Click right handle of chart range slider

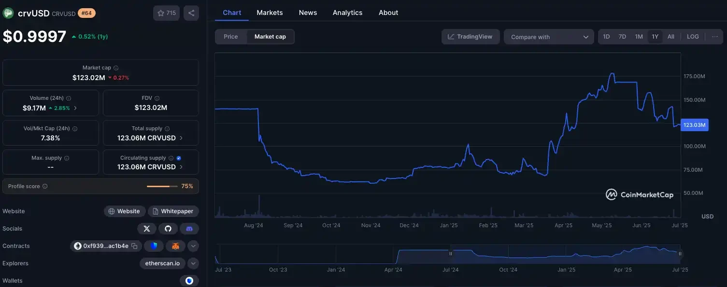680,254
